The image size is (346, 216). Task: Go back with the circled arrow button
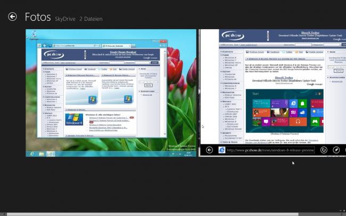click(12, 17)
